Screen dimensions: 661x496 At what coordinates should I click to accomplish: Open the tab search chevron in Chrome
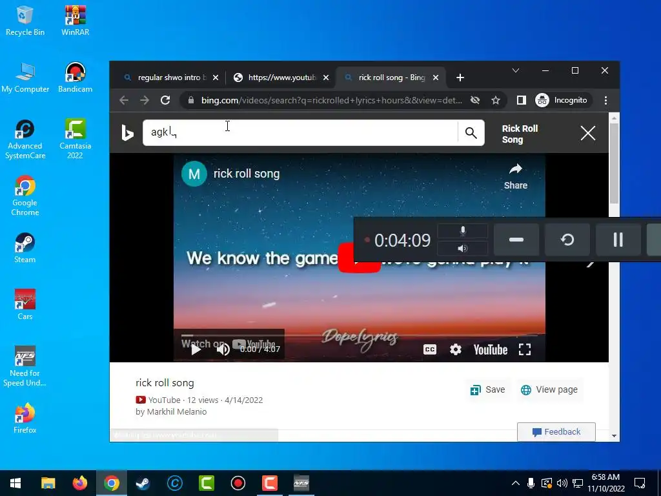pyautogui.click(x=516, y=70)
